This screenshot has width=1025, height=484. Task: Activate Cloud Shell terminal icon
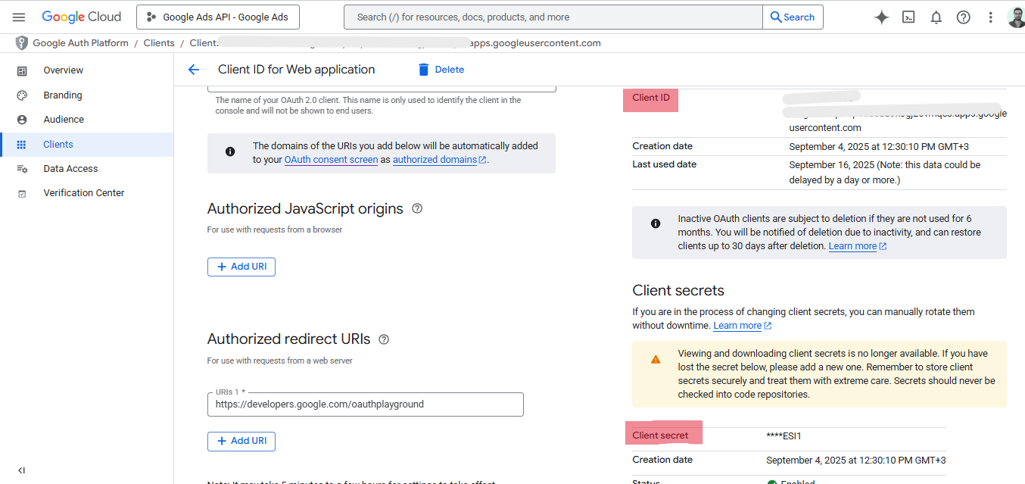pos(908,17)
